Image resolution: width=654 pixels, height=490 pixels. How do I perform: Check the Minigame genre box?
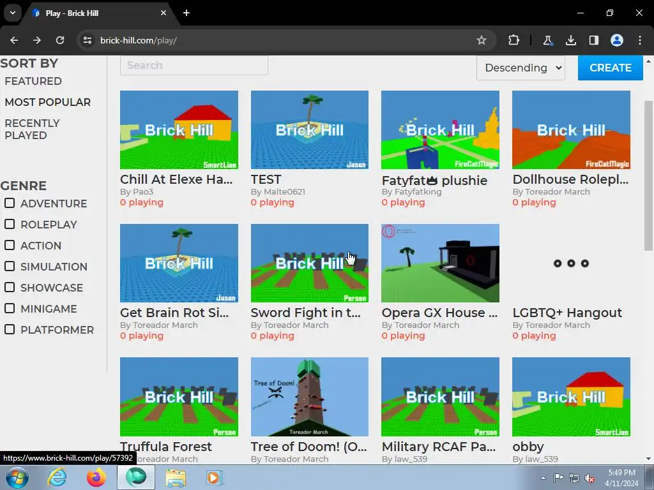[x=10, y=308]
